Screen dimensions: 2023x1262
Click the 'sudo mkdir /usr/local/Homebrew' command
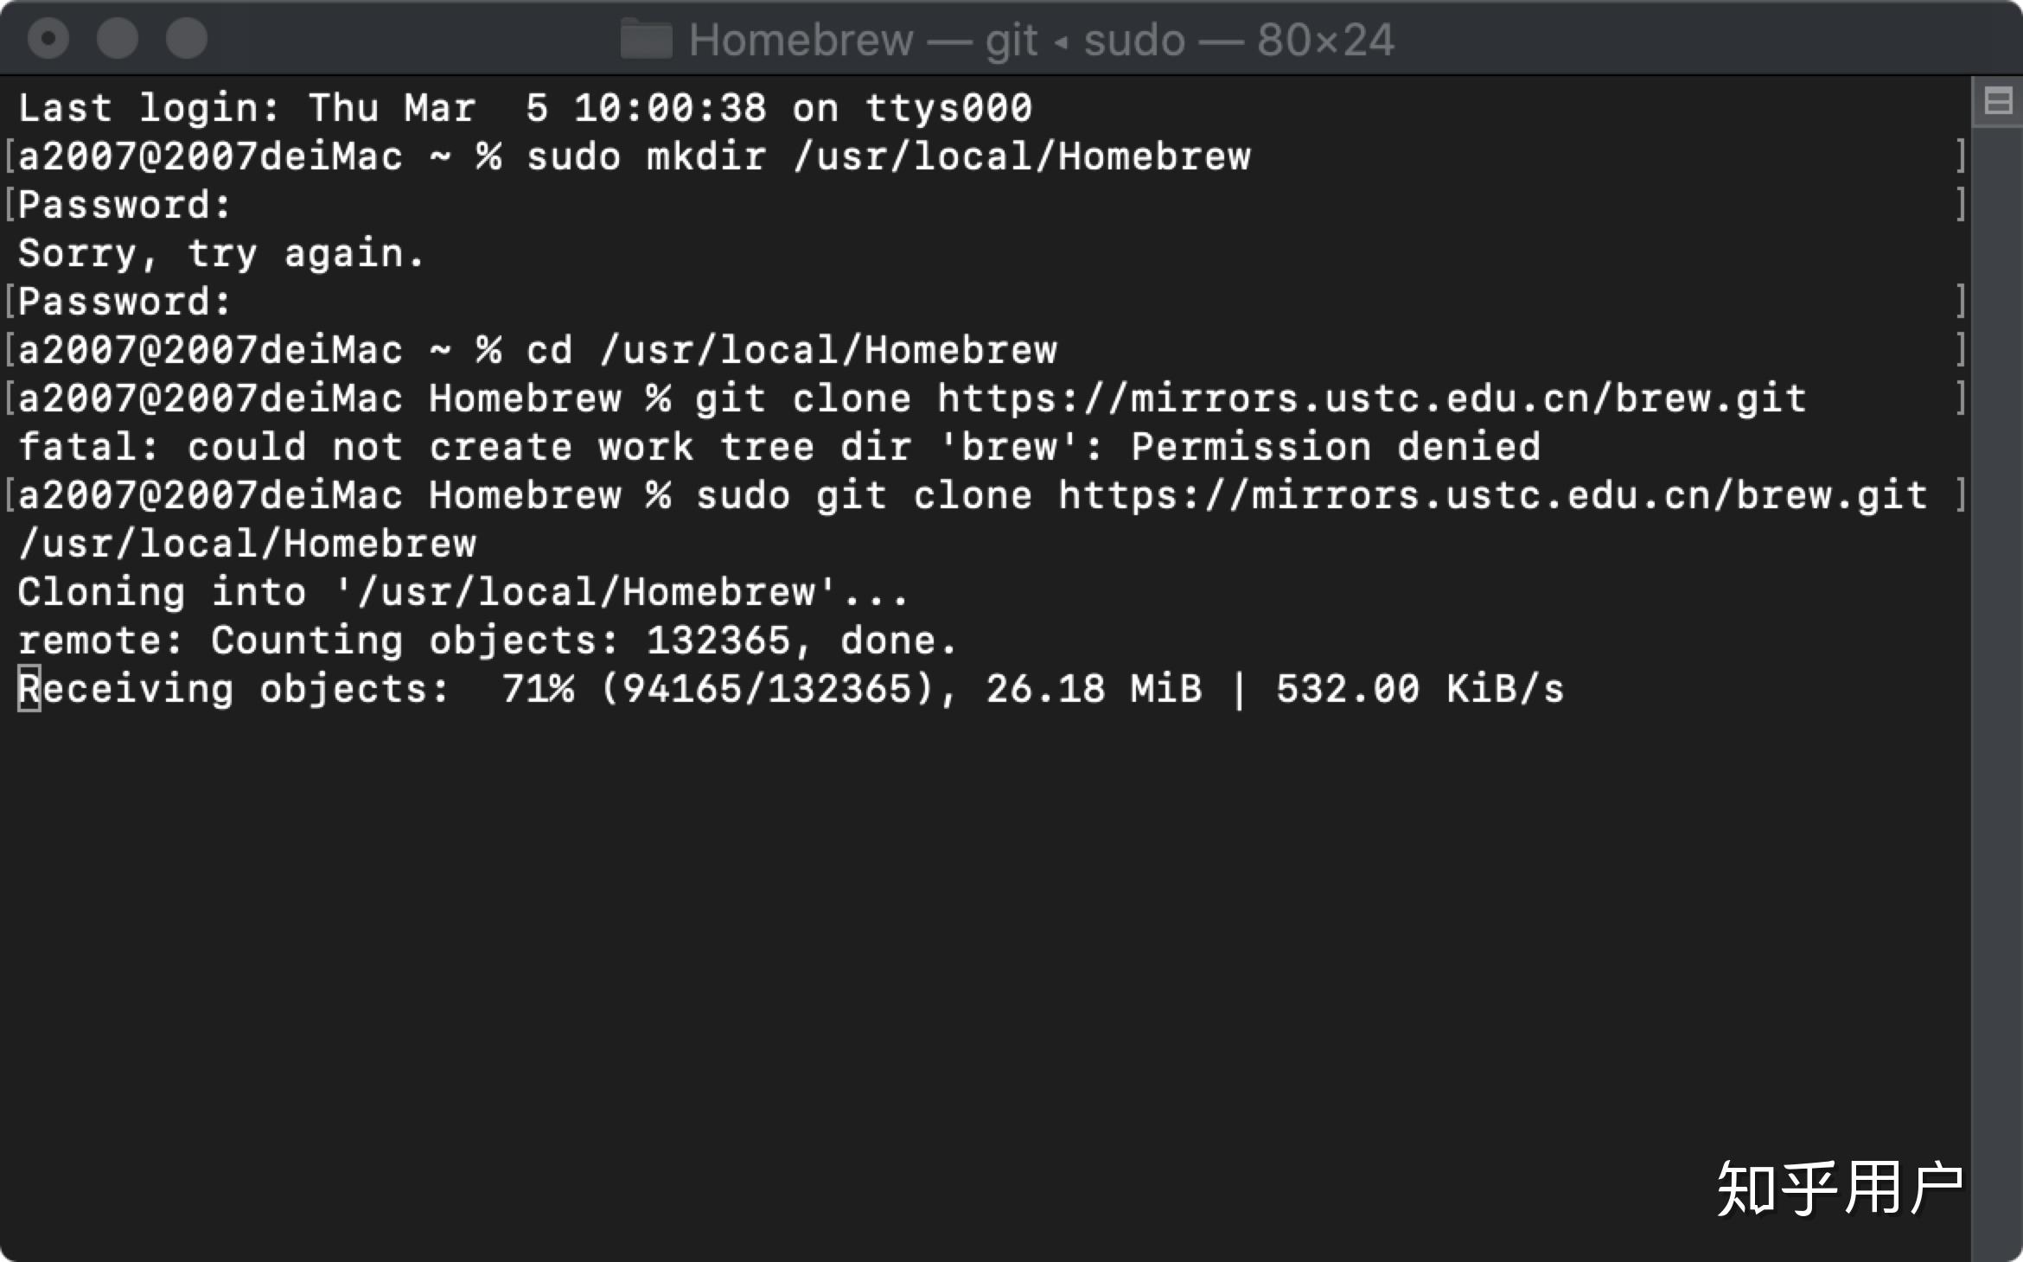pyautogui.click(x=888, y=157)
